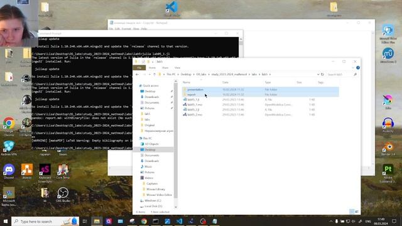Screen dimensions: 402x226
Task: Click OS_labs in breadcrumb path
Action: point(201,74)
